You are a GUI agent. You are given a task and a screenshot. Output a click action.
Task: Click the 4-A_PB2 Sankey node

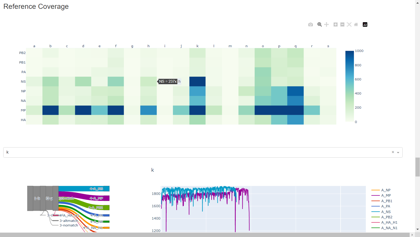click(x=106, y=208)
